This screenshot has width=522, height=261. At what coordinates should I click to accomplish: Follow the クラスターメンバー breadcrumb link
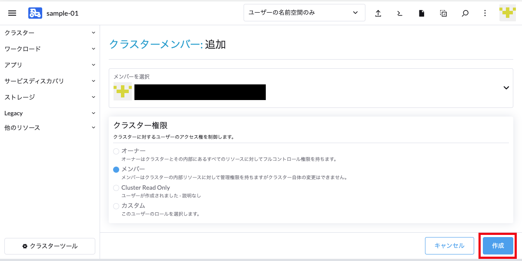tap(156, 44)
